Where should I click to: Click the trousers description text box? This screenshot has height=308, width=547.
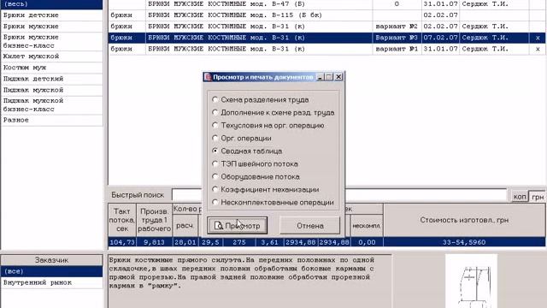pos(250,281)
